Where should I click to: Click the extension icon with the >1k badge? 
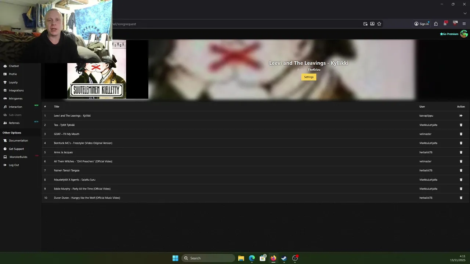[455, 23]
